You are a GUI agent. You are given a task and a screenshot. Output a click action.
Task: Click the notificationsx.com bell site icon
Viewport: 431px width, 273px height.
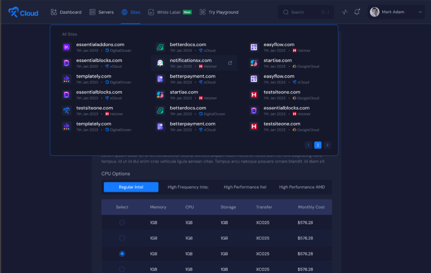(x=160, y=63)
